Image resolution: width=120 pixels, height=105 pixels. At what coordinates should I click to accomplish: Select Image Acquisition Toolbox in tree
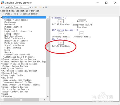click(x=17, y=80)
